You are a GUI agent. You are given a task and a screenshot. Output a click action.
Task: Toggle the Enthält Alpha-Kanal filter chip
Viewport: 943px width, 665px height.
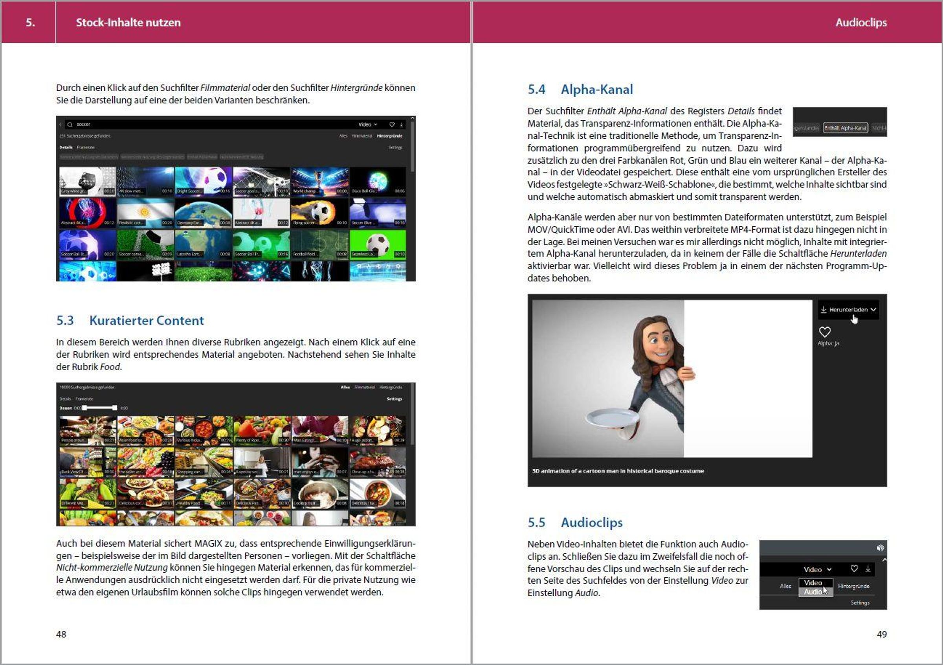pyautogui.click(x=845, y=128)
